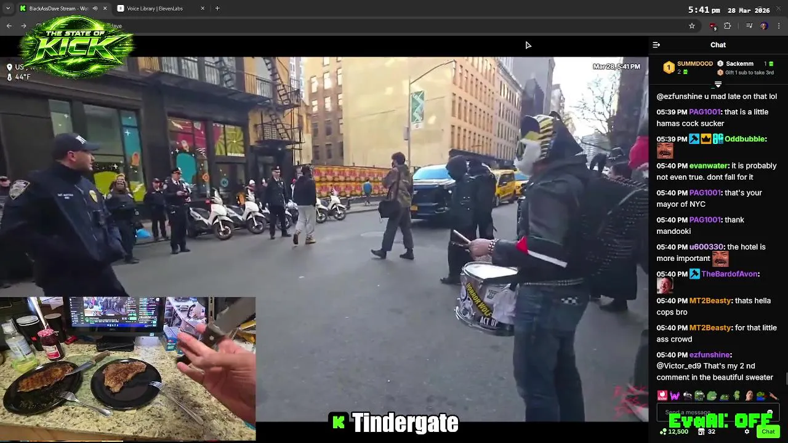Open the channel shop icon showing 32

tap(707, 432)
